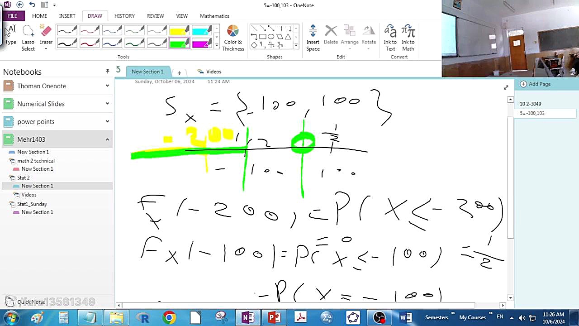Activate the Lasso Select tool

(28, 38)
